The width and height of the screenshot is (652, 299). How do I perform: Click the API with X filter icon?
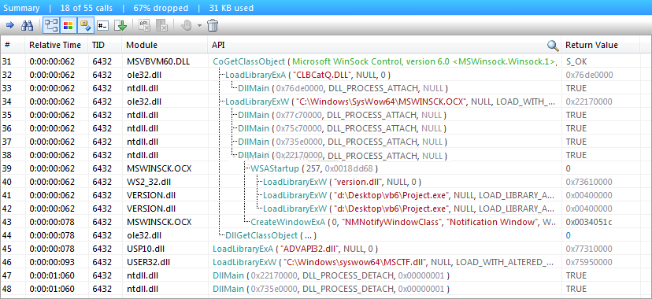tap(144, 26)
